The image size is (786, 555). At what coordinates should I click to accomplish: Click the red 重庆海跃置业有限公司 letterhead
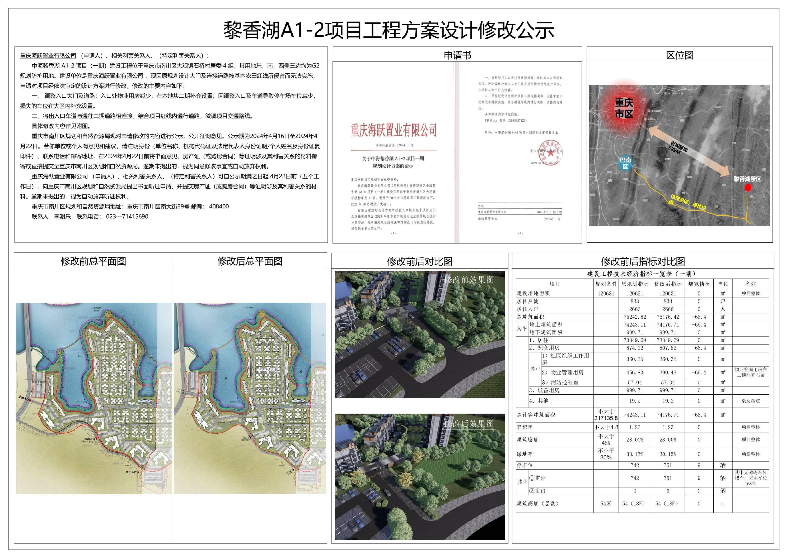(394, 130)
